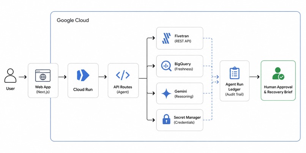Click the "Human Approval & Recovery Brief" label
This screenshot has width=306, height=153.
click(x=278, y=90)
